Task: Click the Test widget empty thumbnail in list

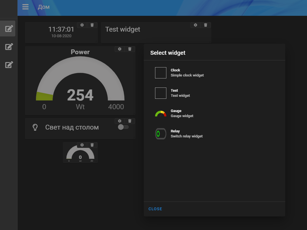Action: [x=161, y=93]
